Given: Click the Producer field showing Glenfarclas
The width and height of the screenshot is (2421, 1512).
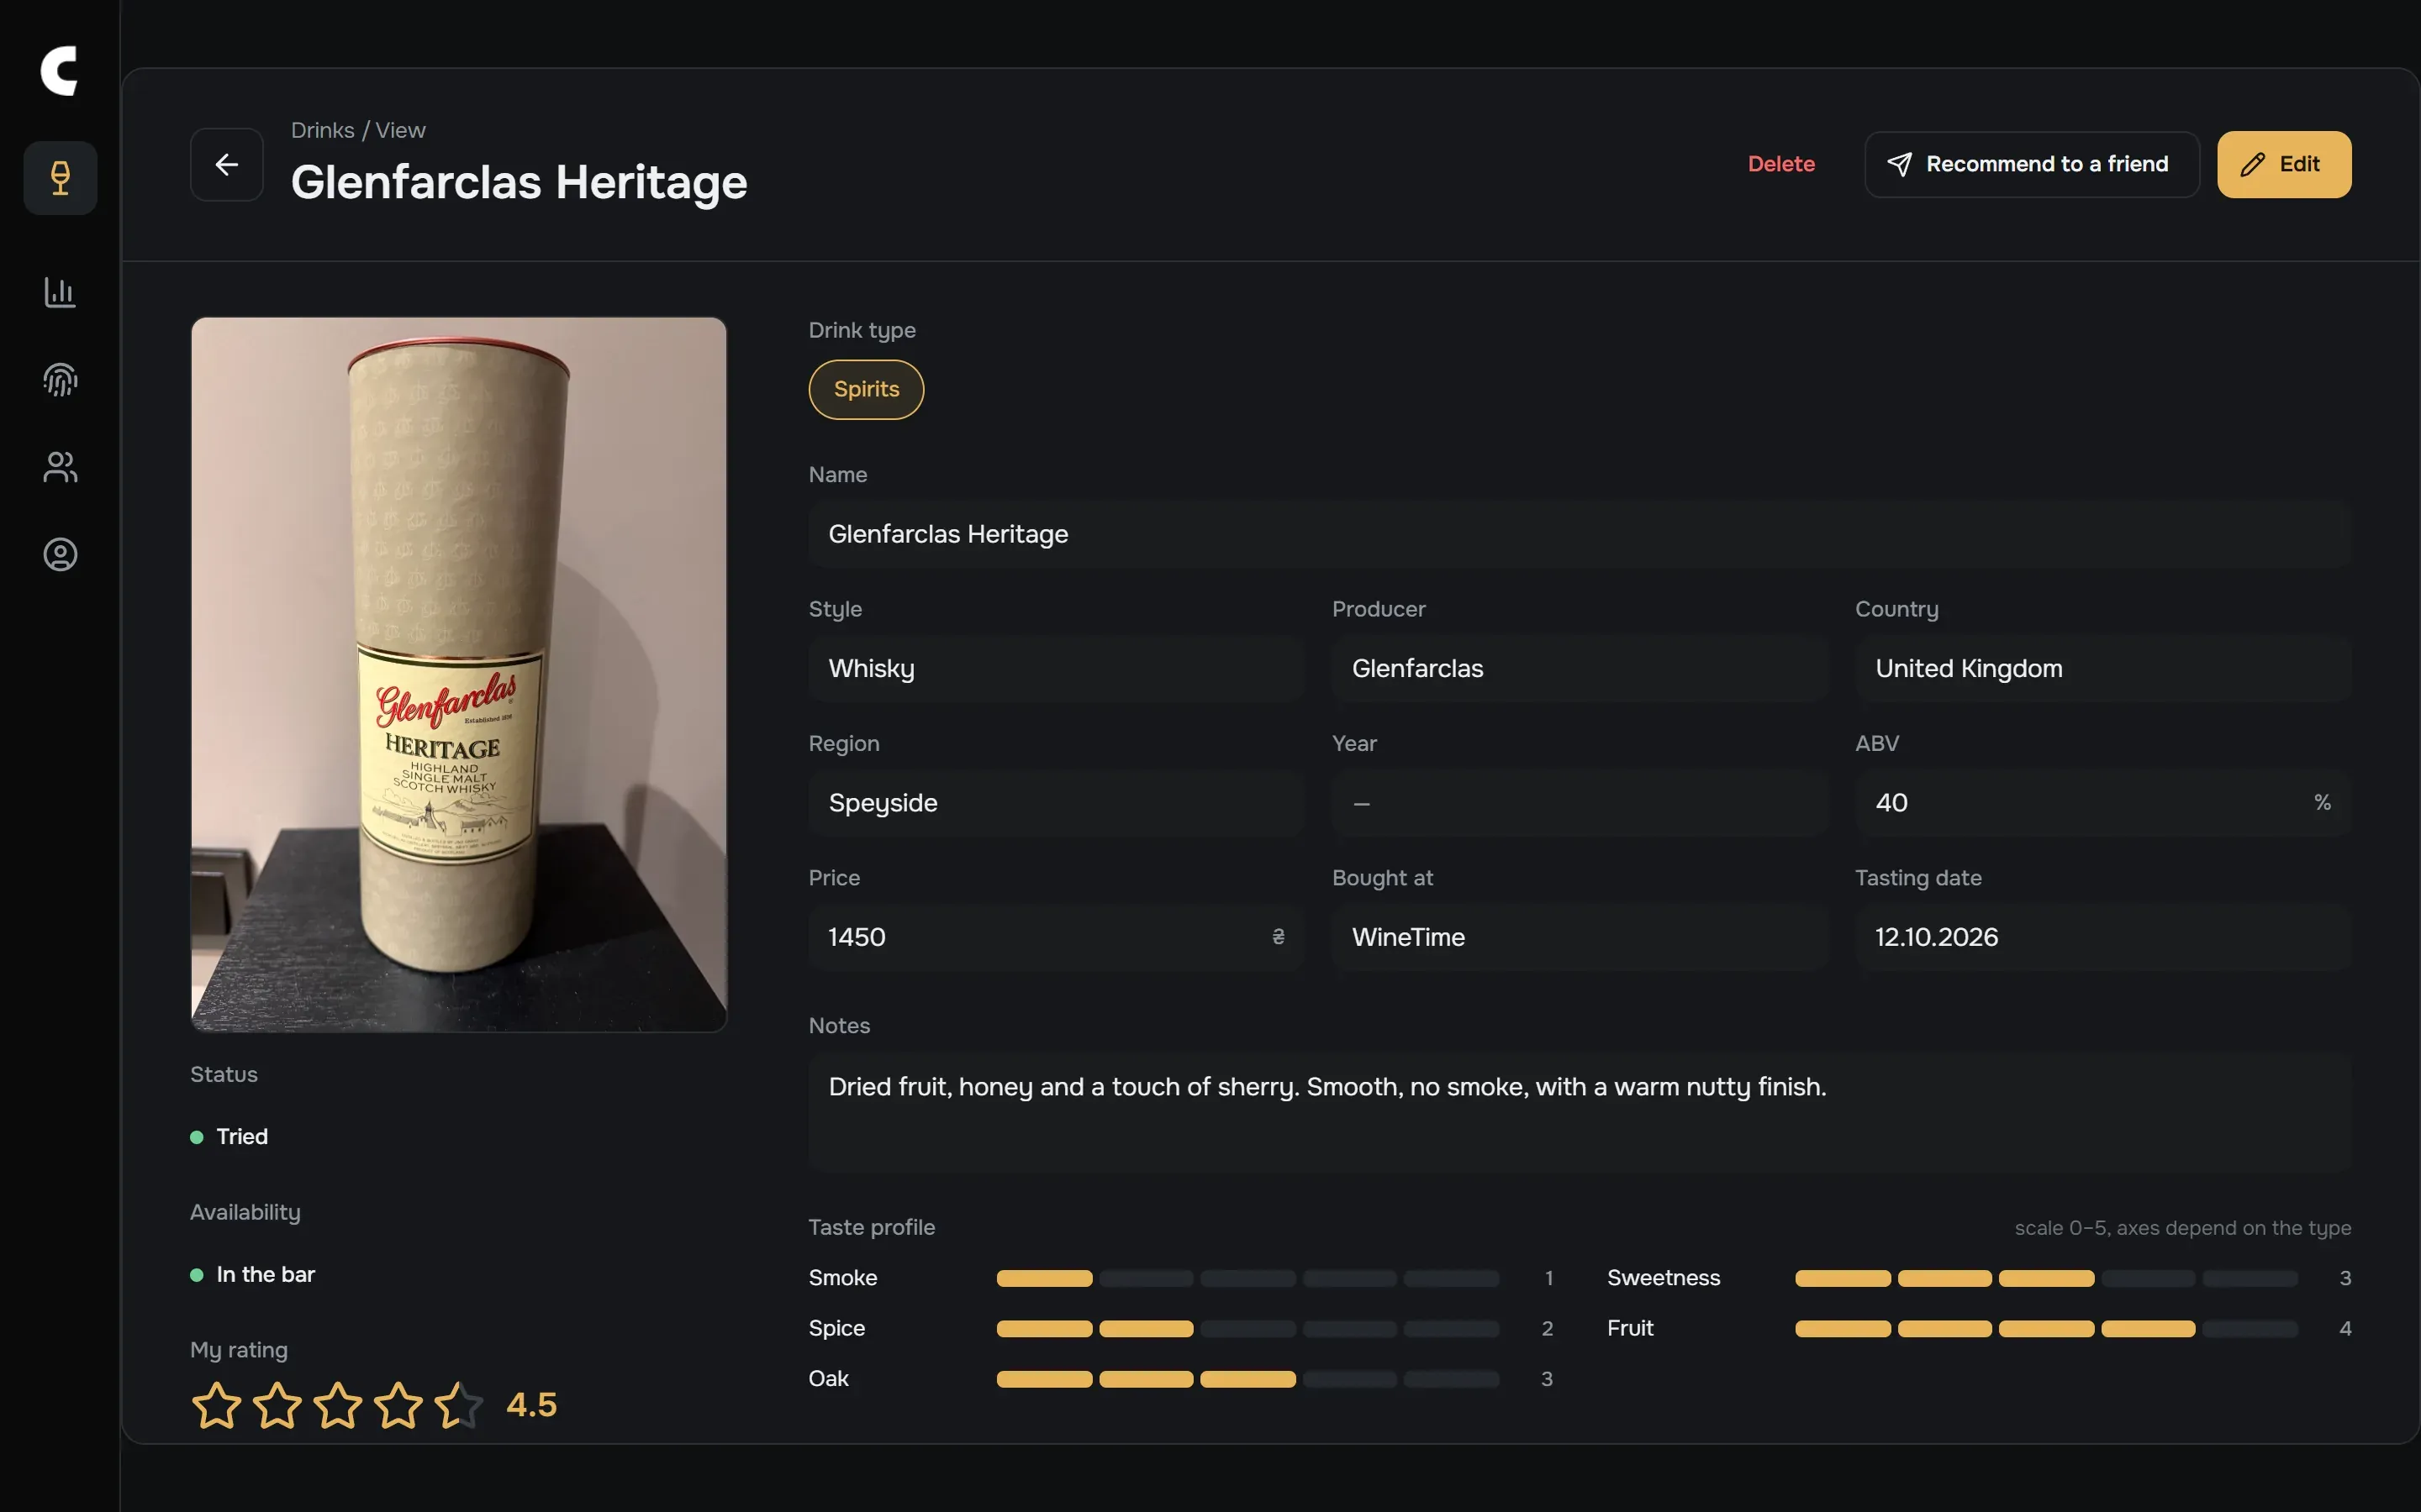Looking at the screenshot, I should click(1579, 668).
